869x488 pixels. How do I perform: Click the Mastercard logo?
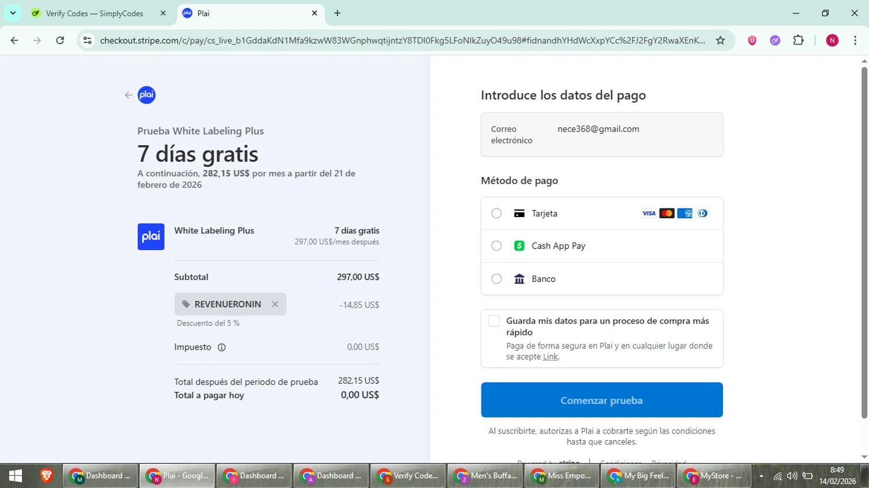tap(667, 214)
